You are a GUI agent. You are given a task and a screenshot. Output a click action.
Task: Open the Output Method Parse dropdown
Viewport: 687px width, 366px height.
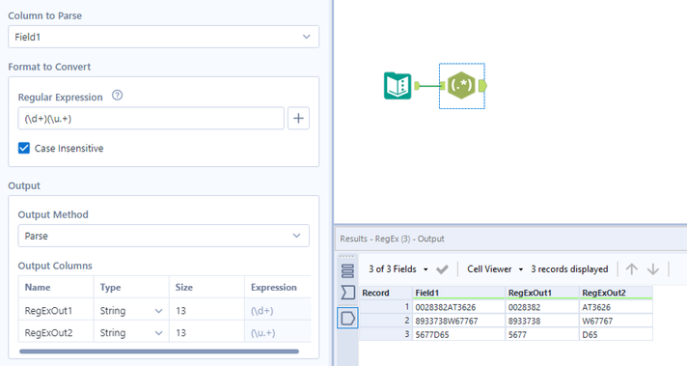click(163, 236)
